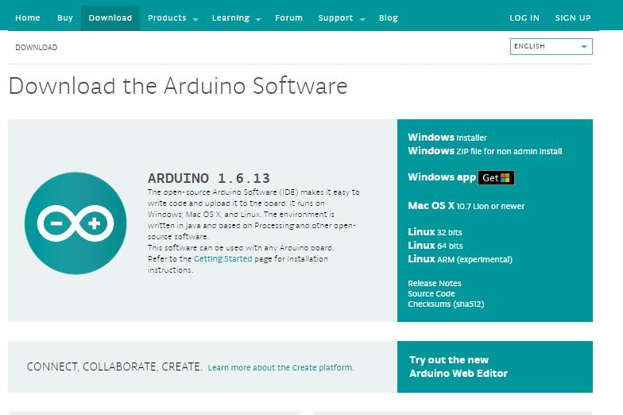Open the Forum page
Image resolution: width=623 pixels, height=415 pixels.
pyautogui.click(x=289, y=17)
